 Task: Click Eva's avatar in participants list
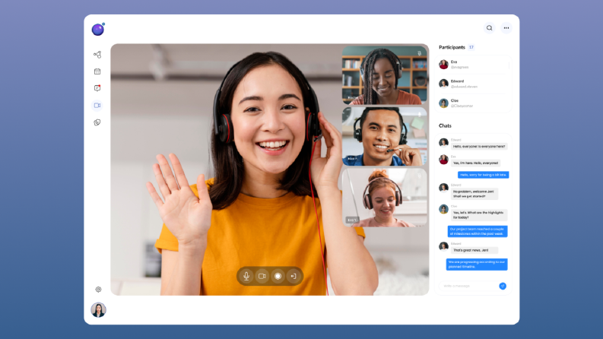point(443,64)
